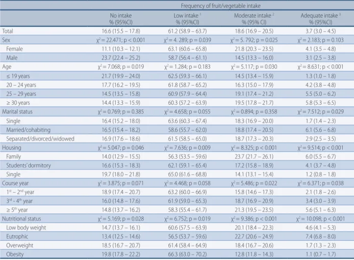This screenshot has height=260, width=354.
Task: Select the '≥ 30 years' row label
Action: [18, 103]
